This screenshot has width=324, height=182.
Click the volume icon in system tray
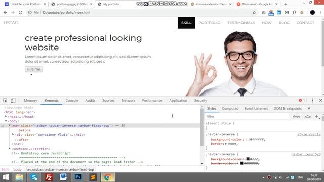point(280,177)
